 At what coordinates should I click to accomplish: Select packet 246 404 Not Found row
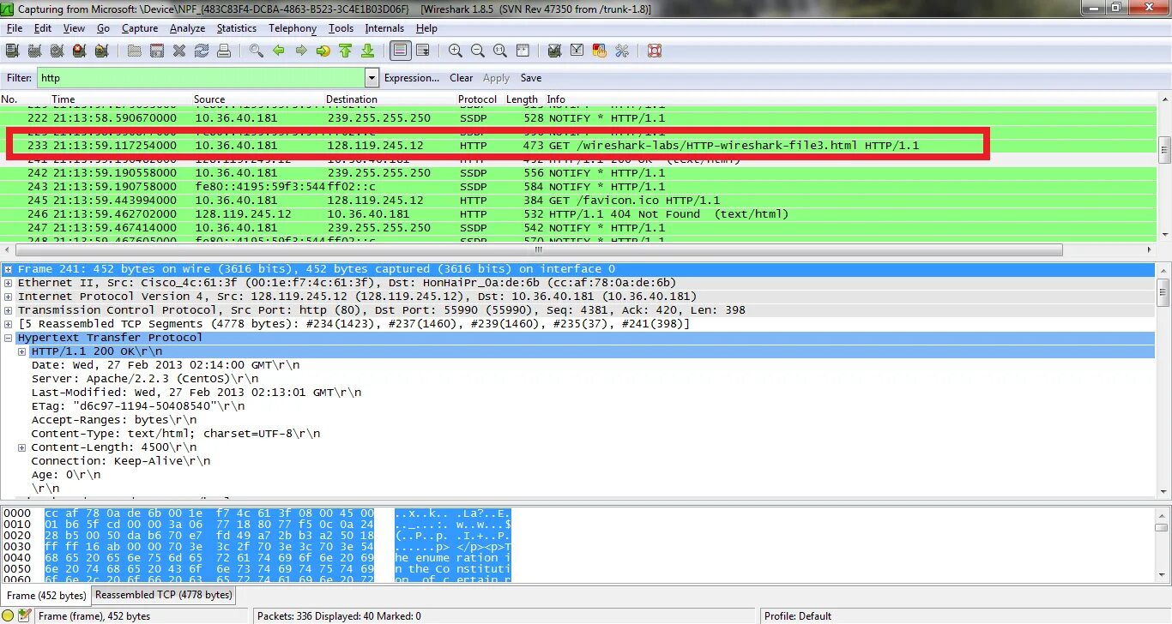(579, 214)
